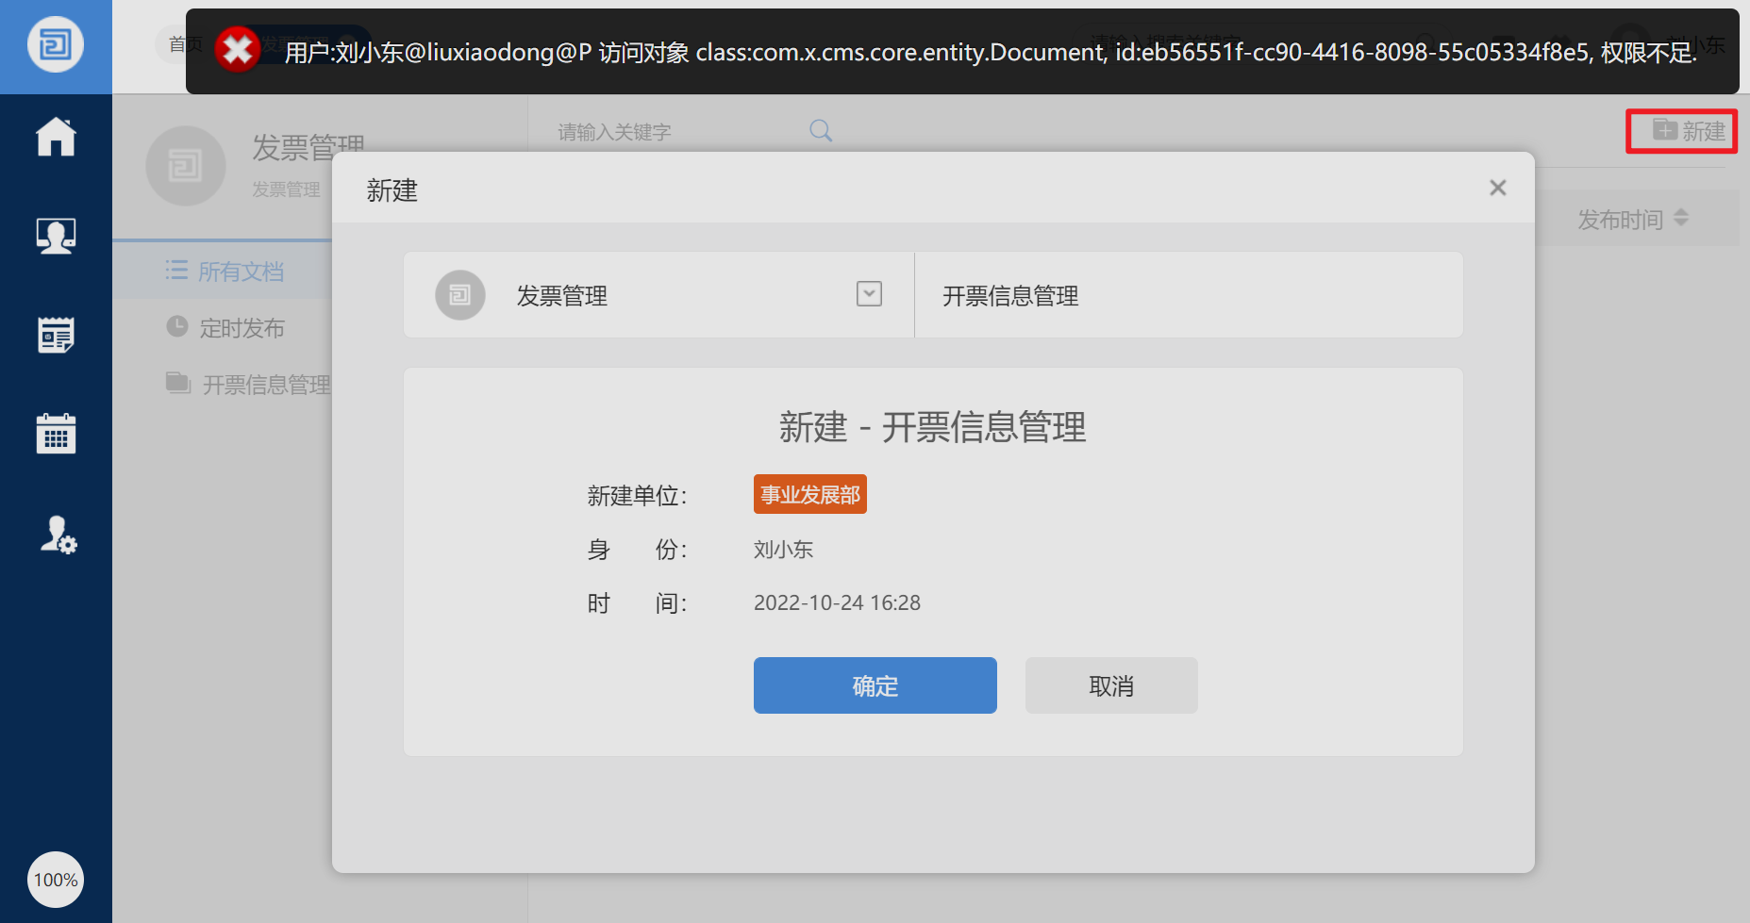Image resolution: width=1750 pixels, height=923 pixels.
Task: Open the 刘小东 account menu
Action: [1695, 43]
